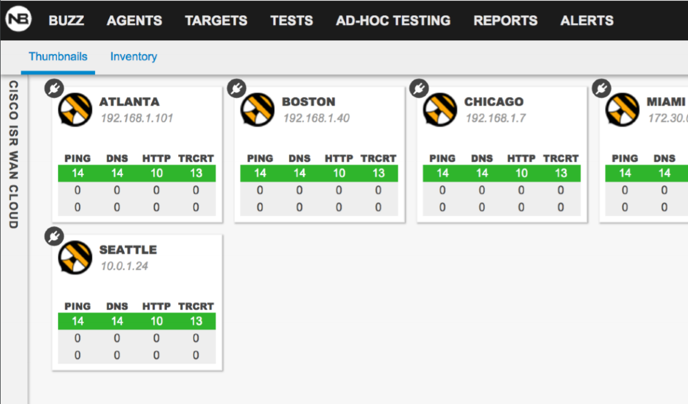Click Atlanta's green PING count 14

(x=78, y=173)
